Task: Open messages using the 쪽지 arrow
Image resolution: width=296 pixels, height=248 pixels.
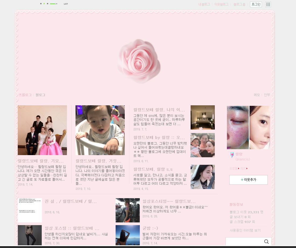Action: click(x=247, y=168)
